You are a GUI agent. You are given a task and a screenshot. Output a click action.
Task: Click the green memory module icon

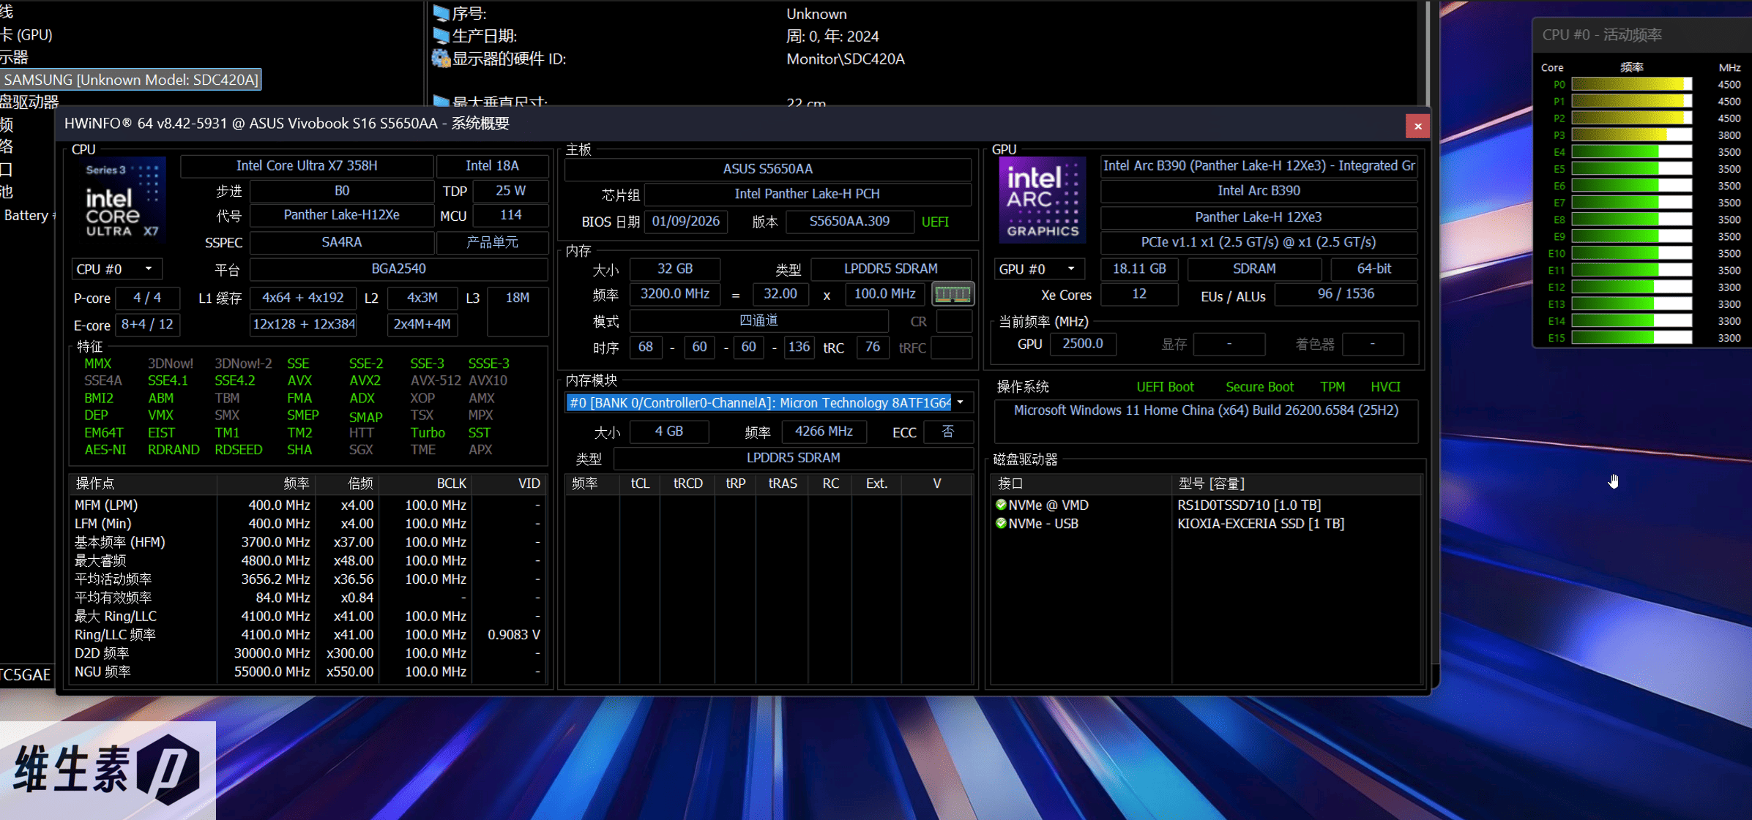pyautogui.click(x=953, y=294)
